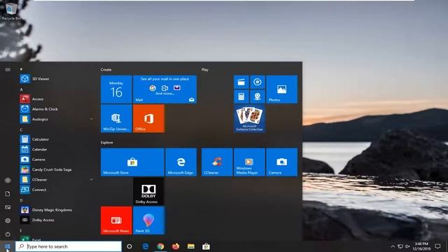Click the Play group header
Image resolution: width=448 pixels, height=252 pixels.
[x=205, y=70]
